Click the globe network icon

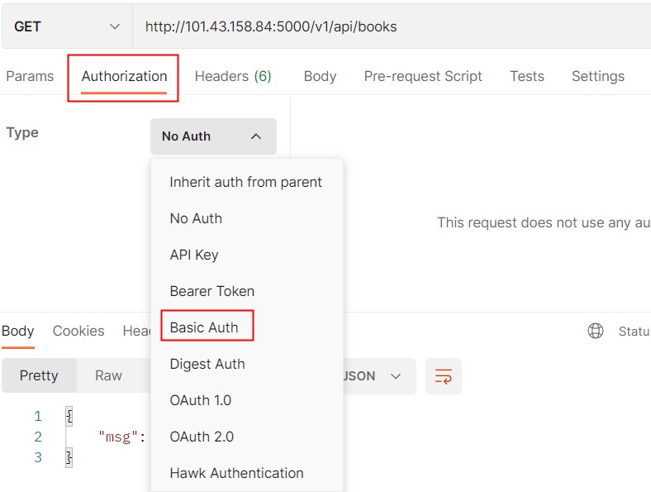[595, 331]
